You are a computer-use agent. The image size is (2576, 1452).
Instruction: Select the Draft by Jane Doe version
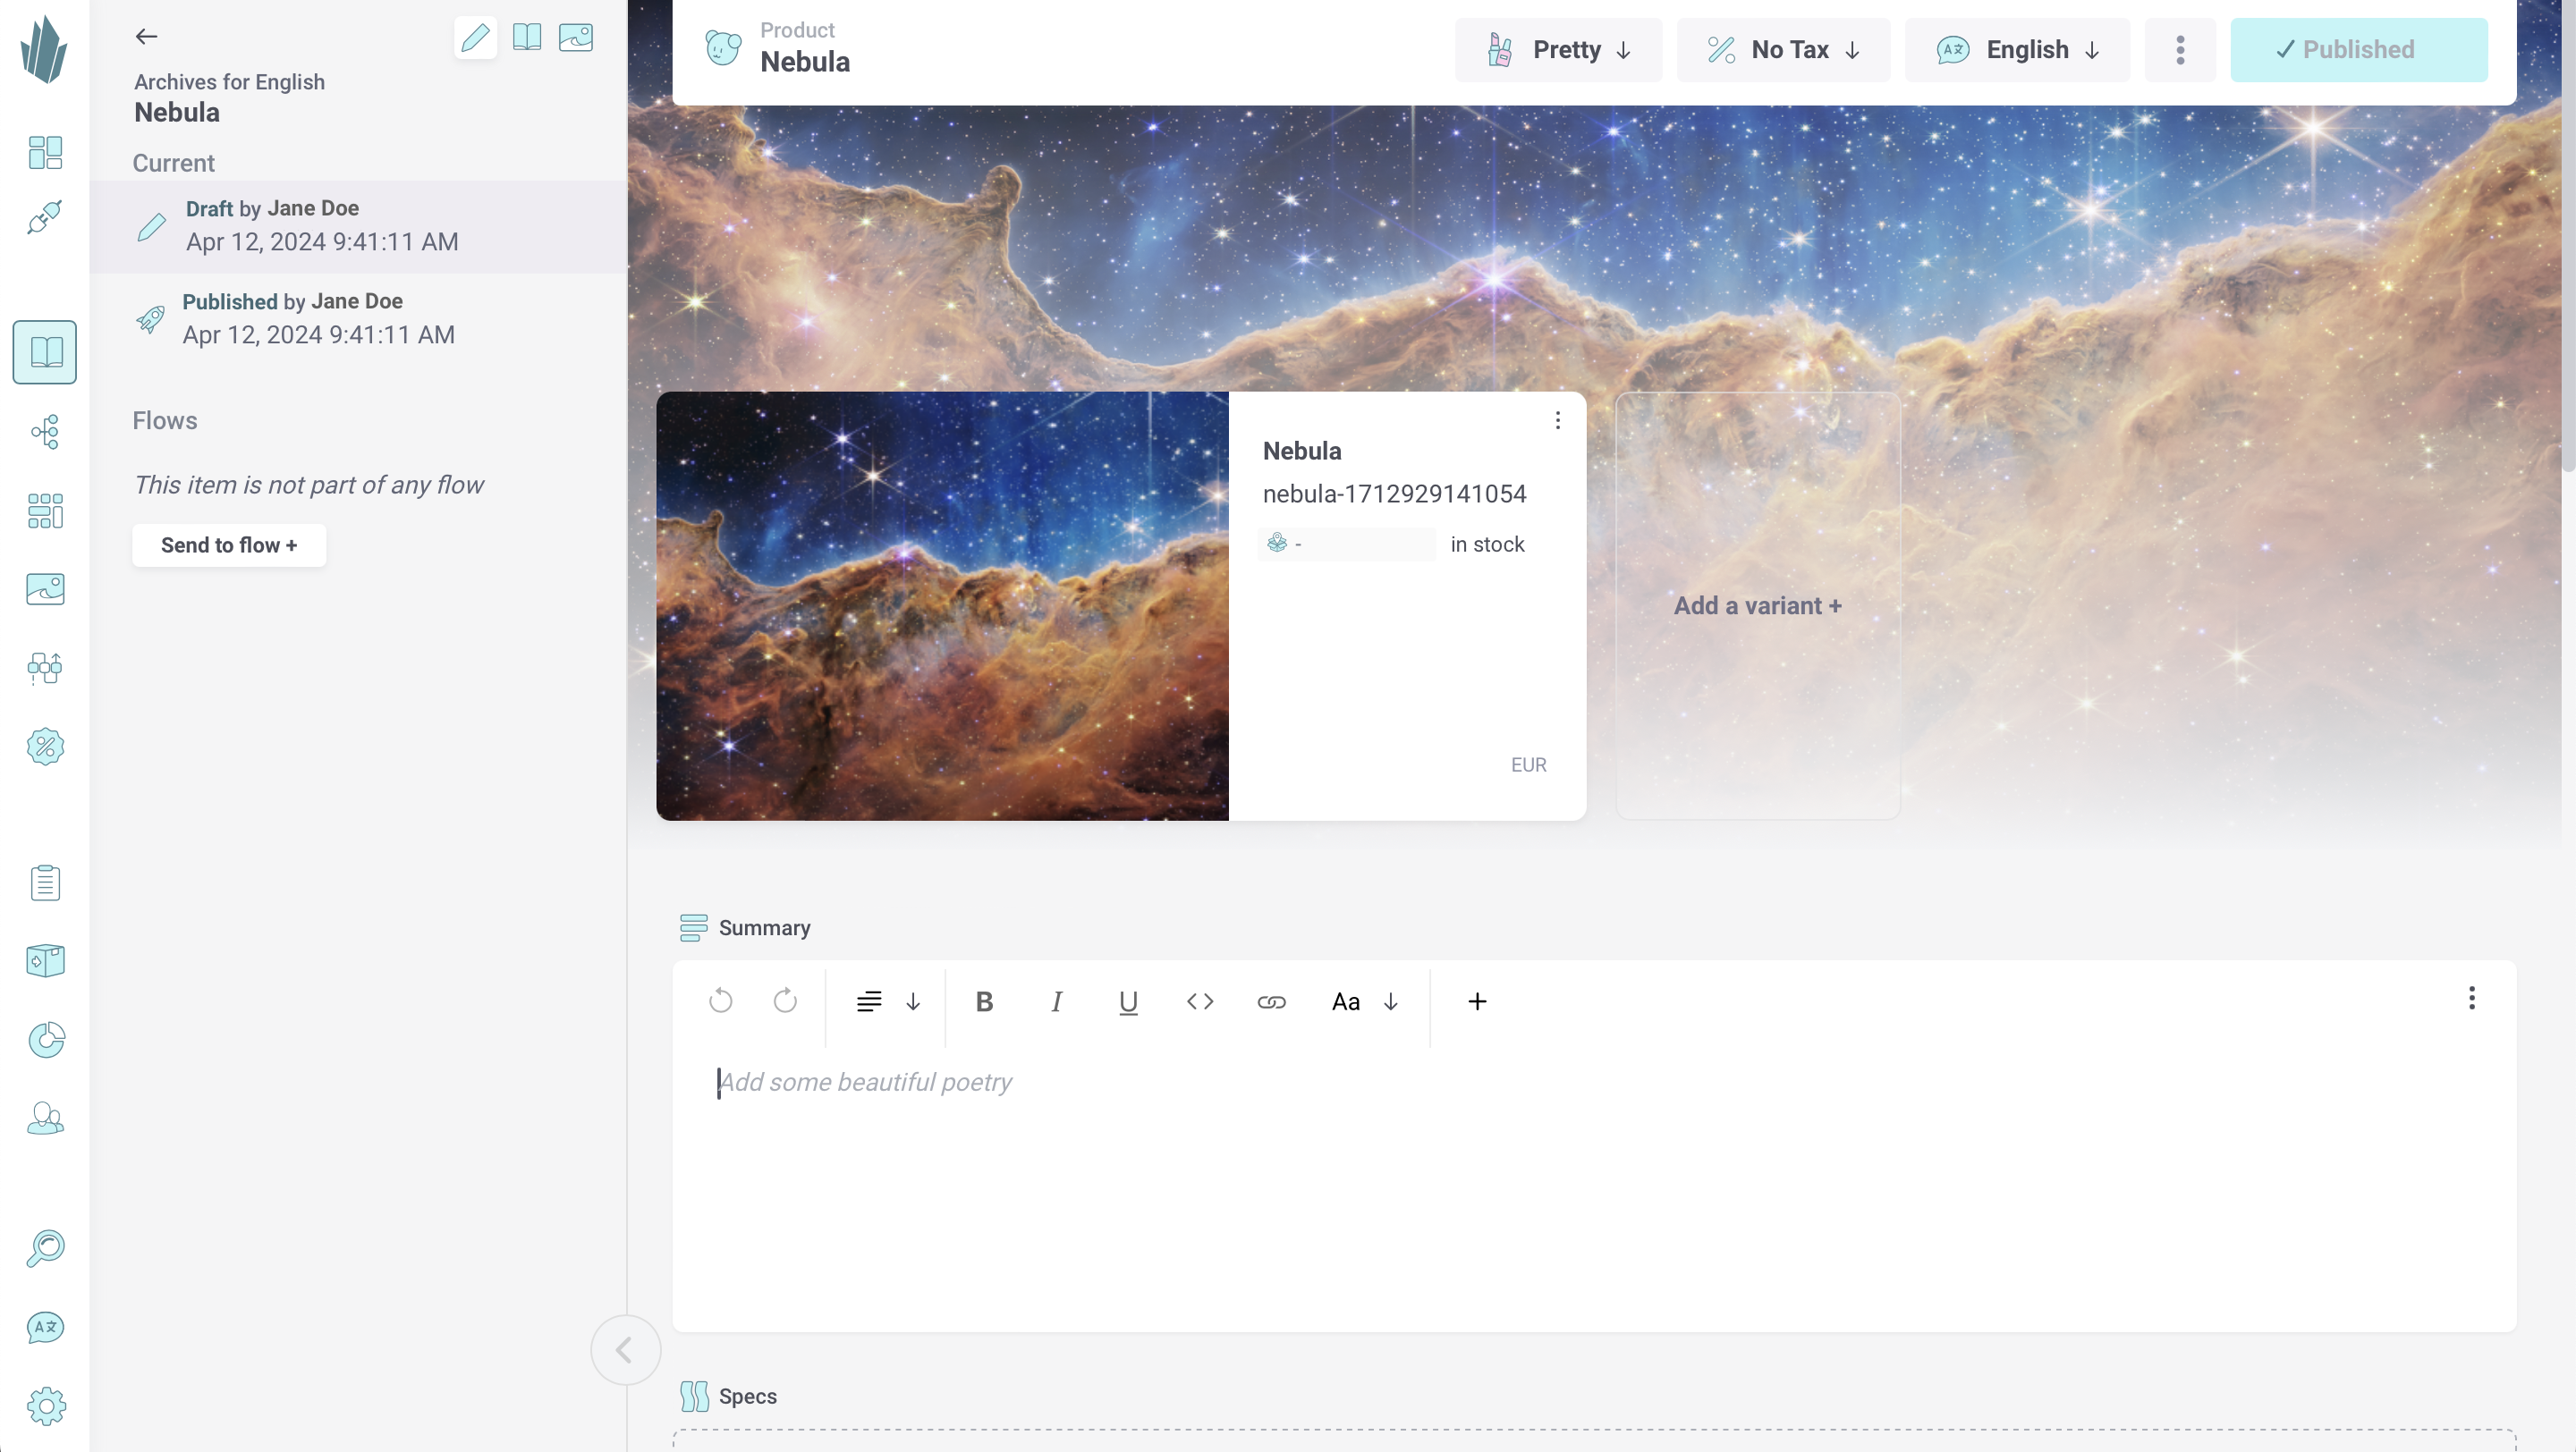358,227
